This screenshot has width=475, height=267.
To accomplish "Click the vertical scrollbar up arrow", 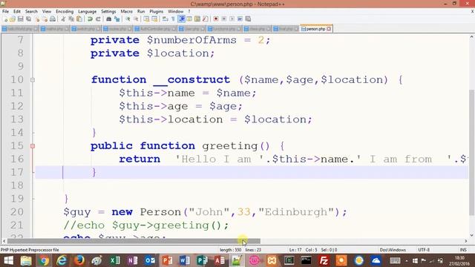I will (x=472, y=37).
